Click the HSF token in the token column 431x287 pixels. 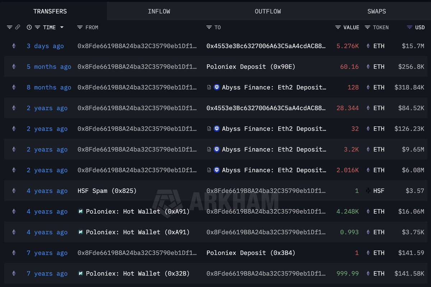(x=379, y=191)
